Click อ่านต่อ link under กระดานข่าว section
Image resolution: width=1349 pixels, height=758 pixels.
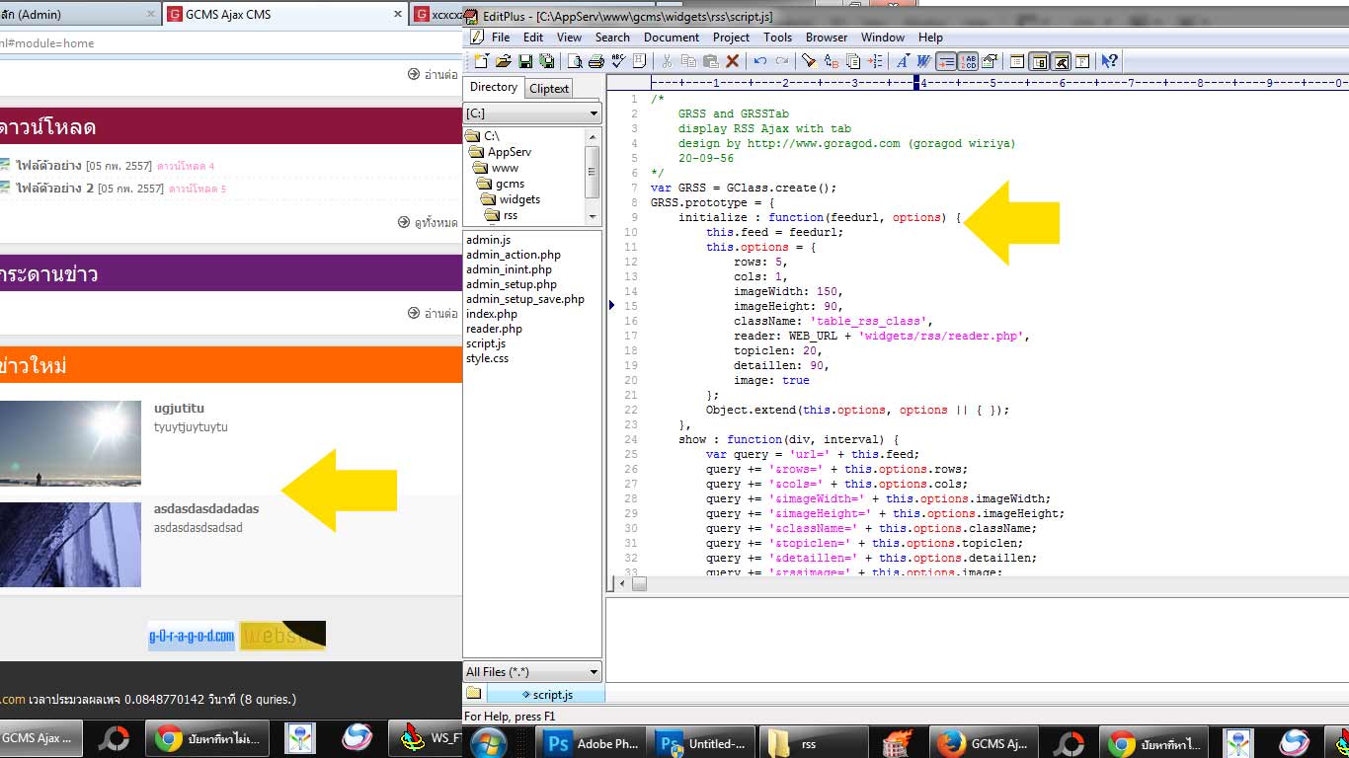pyautogui.click(x=433, y=313)
